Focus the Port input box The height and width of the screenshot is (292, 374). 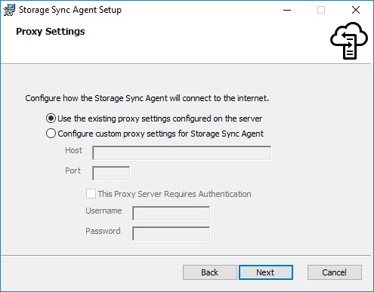click(x=111, y=174)
